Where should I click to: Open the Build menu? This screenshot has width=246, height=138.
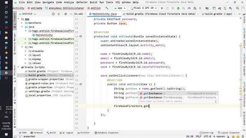coord(93,2)
